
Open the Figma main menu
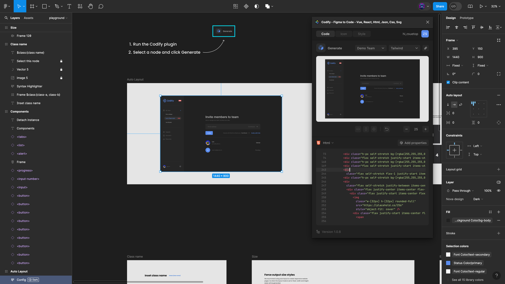[x=5, y=6]
